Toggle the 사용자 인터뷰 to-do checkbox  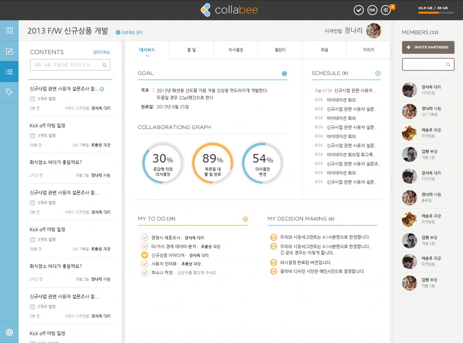[145, 263]
